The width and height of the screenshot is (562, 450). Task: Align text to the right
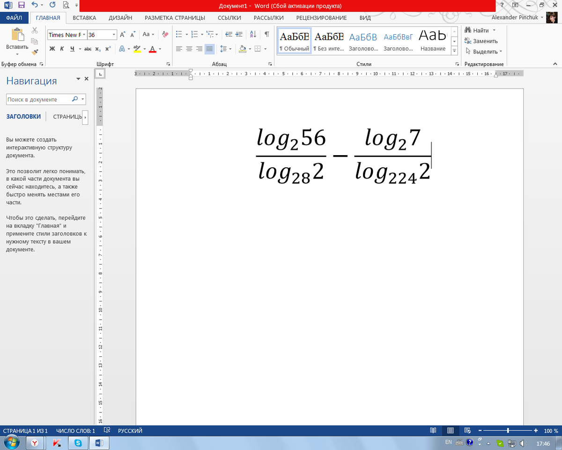point(200,49)
